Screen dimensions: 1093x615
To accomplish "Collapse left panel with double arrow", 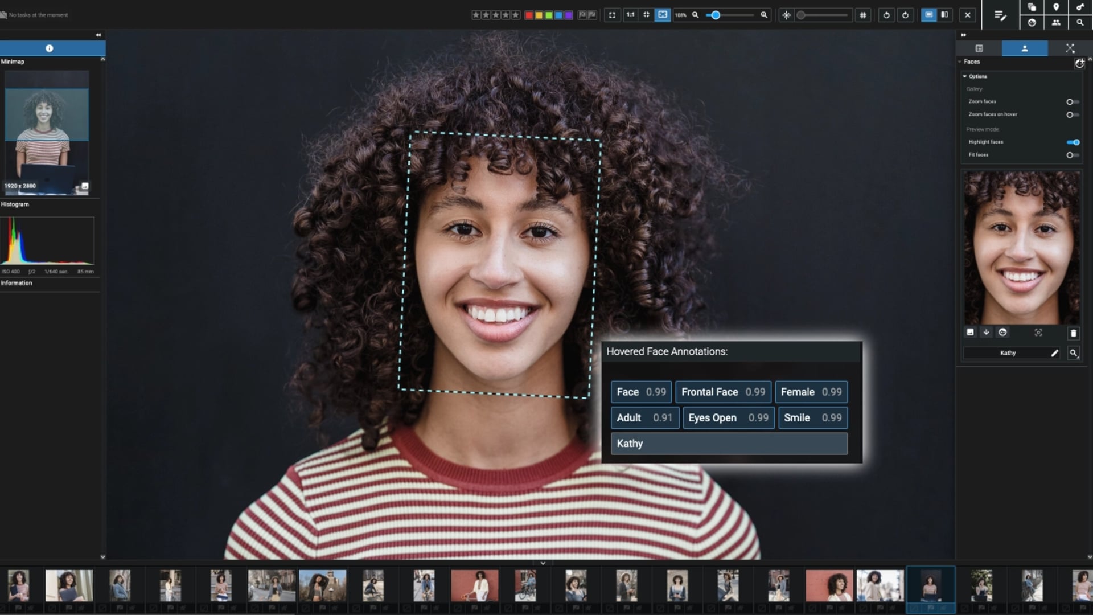I will (x=98, y=35).
